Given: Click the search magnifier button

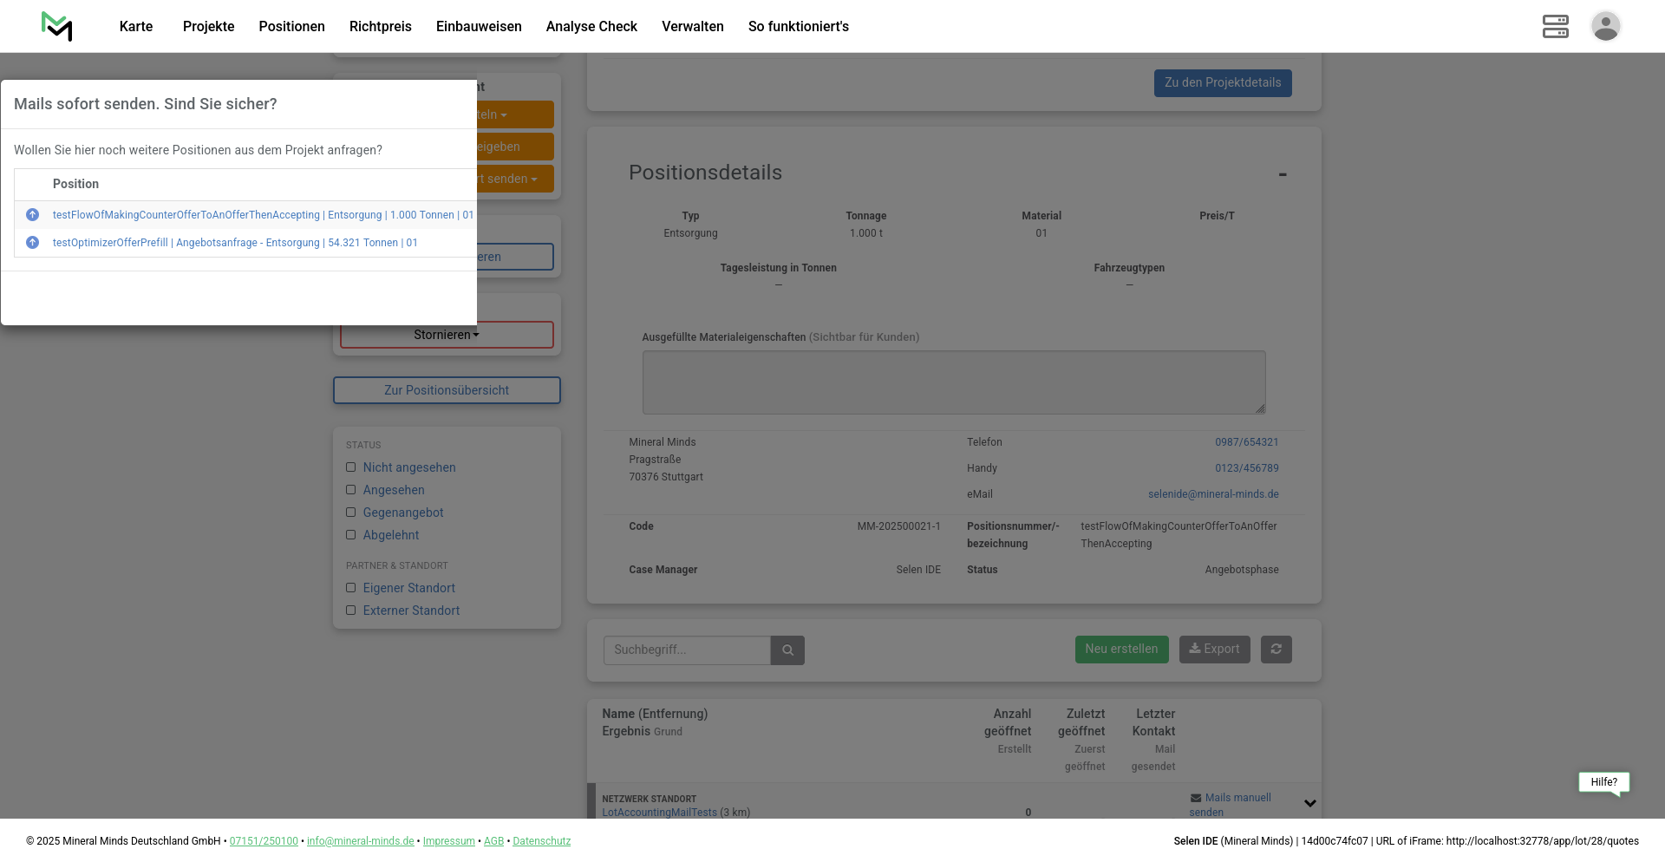Looking at the screenshot, I should (x=787, y=650).
